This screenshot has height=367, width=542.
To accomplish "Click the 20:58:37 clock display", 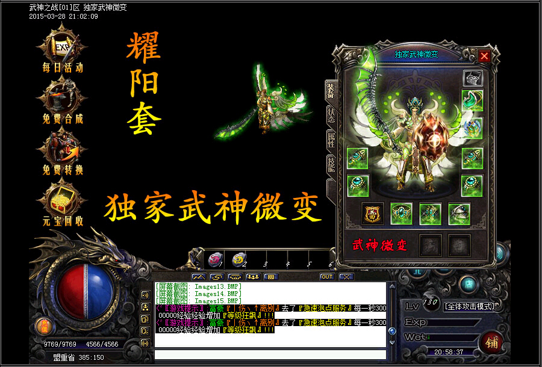I will pos(449,352).
